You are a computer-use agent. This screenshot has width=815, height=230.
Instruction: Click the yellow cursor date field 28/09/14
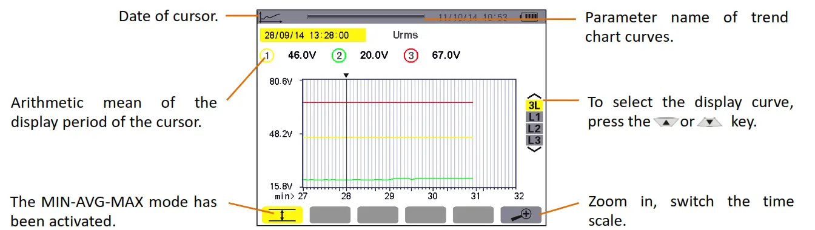click(x=312, y=35)
